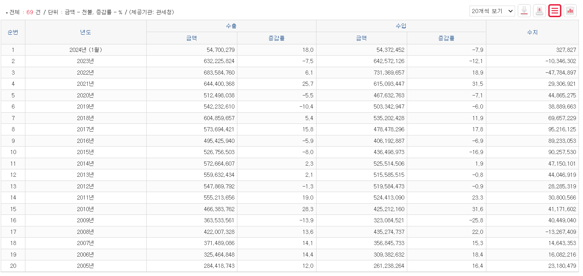Viewport: 583px width, 276px height.
Task: Open the 20개씩 보기 rows dropdown
Action: (492, 11)
